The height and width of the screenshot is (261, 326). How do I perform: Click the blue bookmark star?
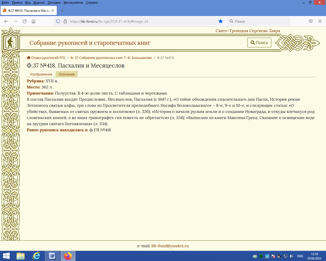pyautogui.click(x=221, y=21)
